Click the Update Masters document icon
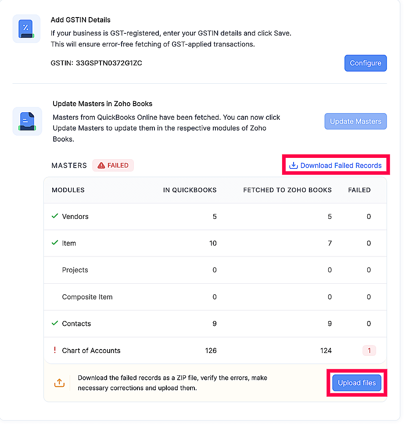Image resolution: width=416 pixels, height=428 pixels. pos(27,121)
